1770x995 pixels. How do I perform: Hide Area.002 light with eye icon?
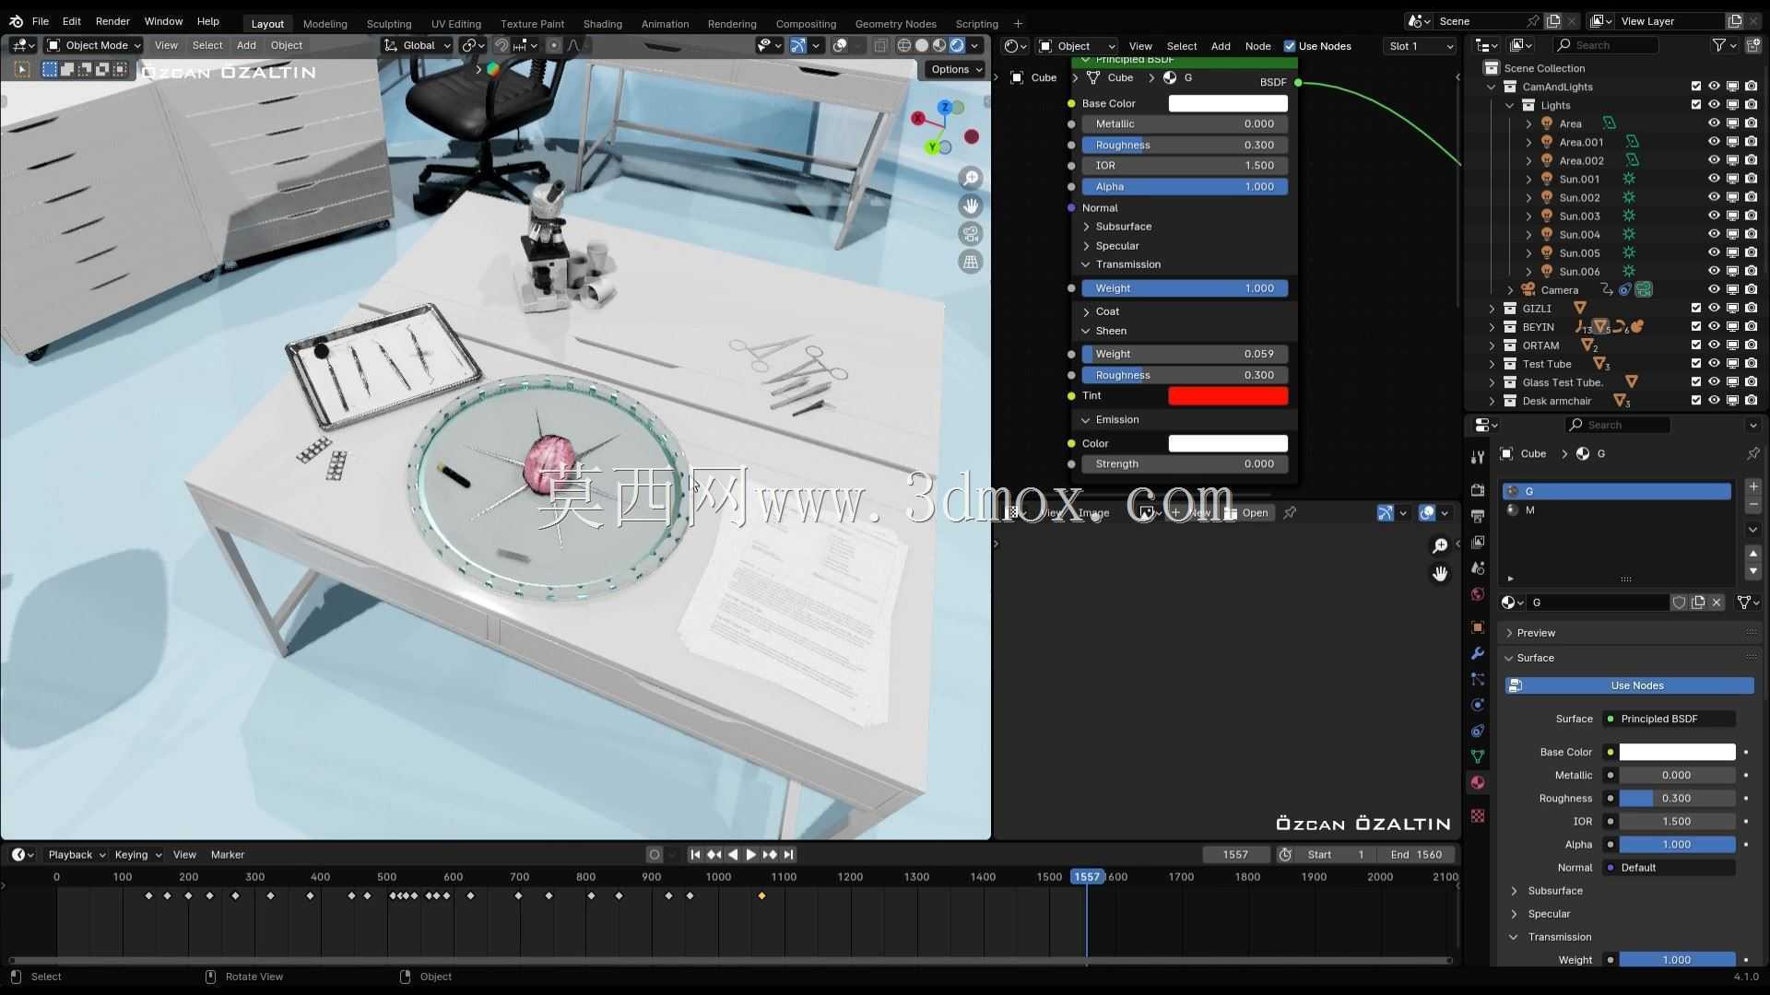pos(1714,160)
